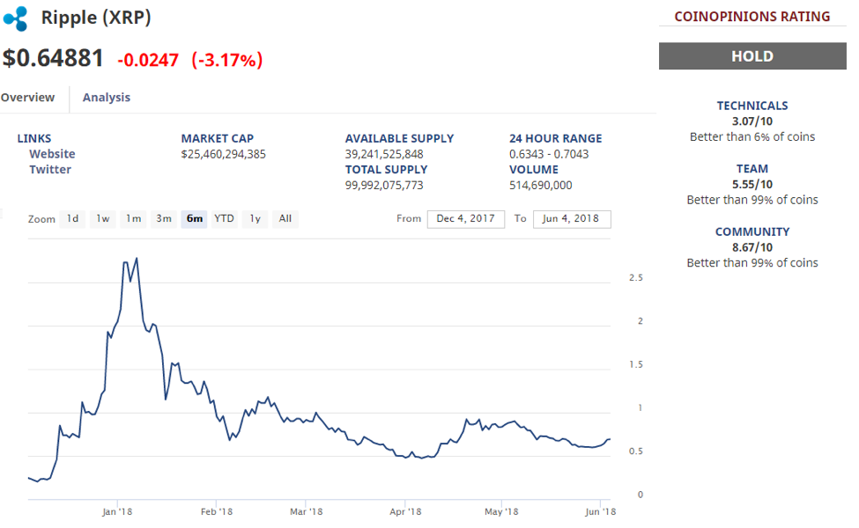
Task: Click the volume value 514,690,000
Action: point(540,185)
